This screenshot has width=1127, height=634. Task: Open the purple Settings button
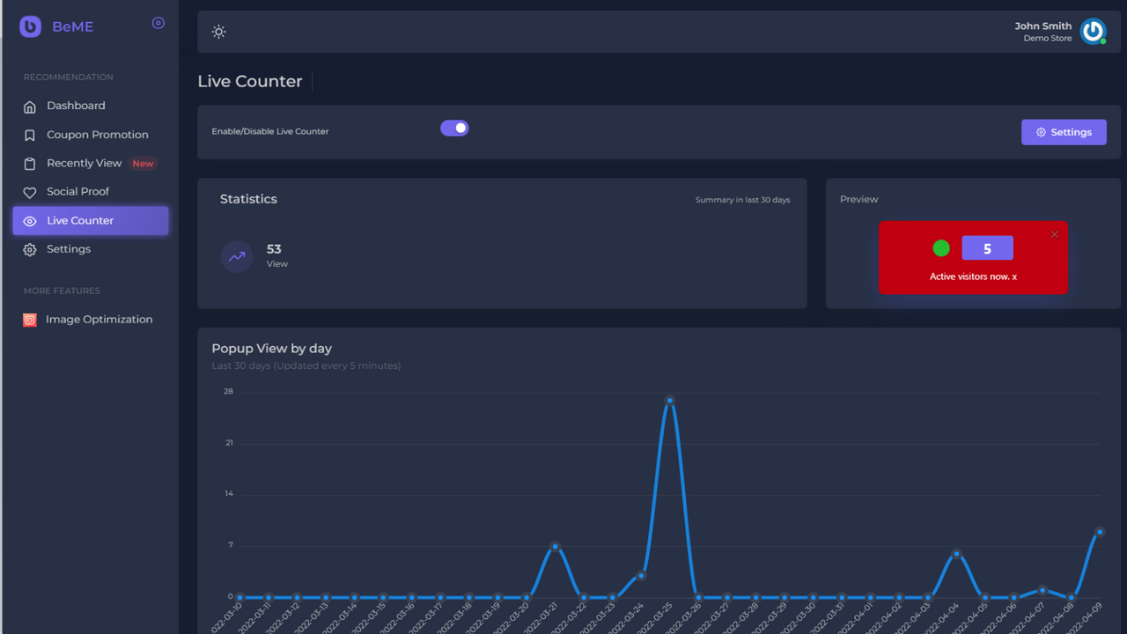1064,132
